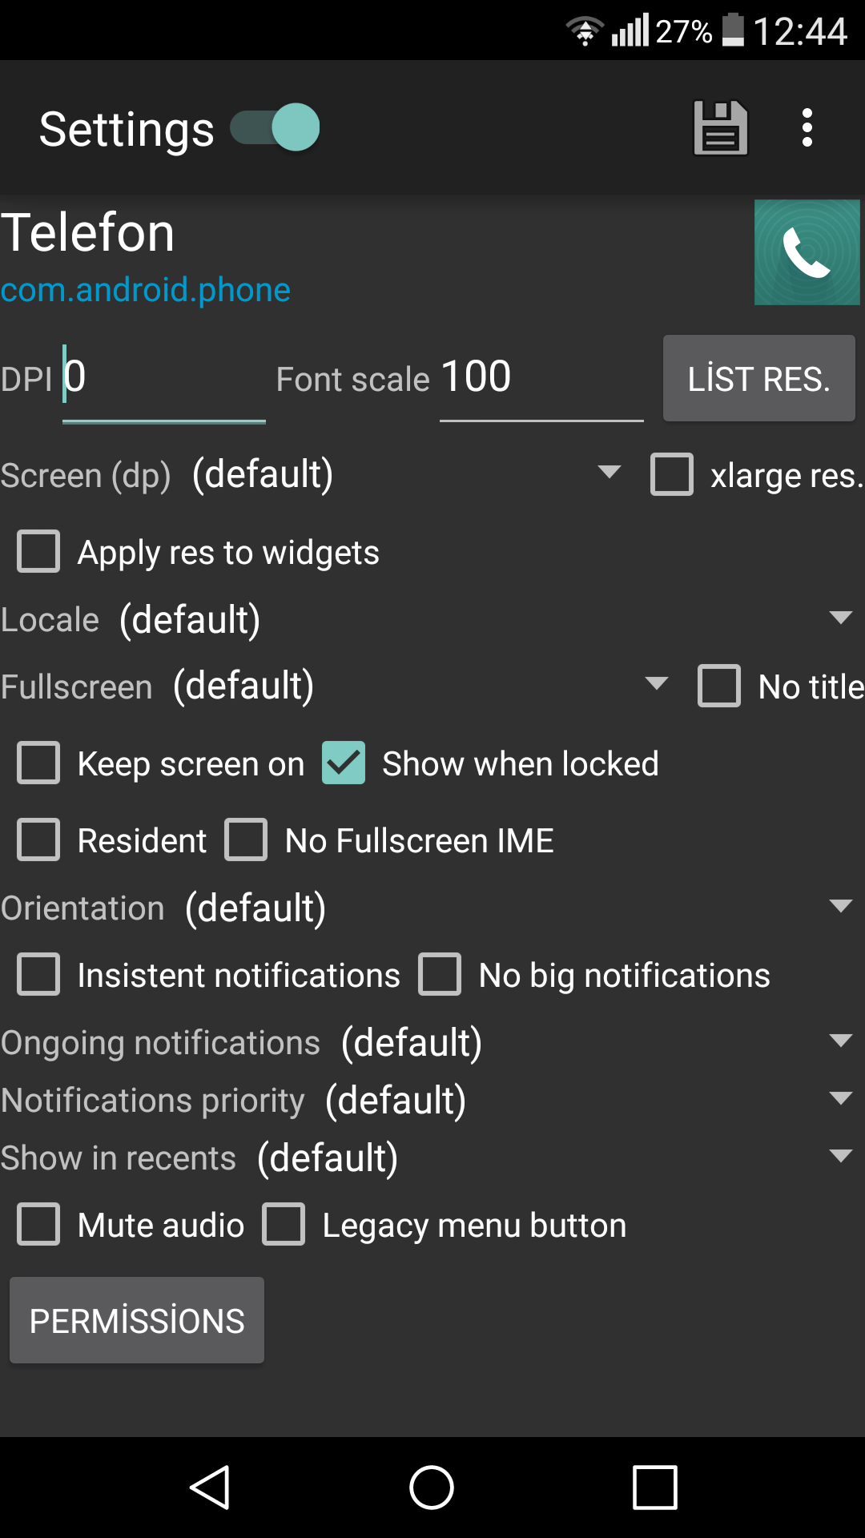This screenshot has height=1538, width=865.
Task: Save settings with the floppy disk icon
Action: pyautogui.click(x=720, y=127)
